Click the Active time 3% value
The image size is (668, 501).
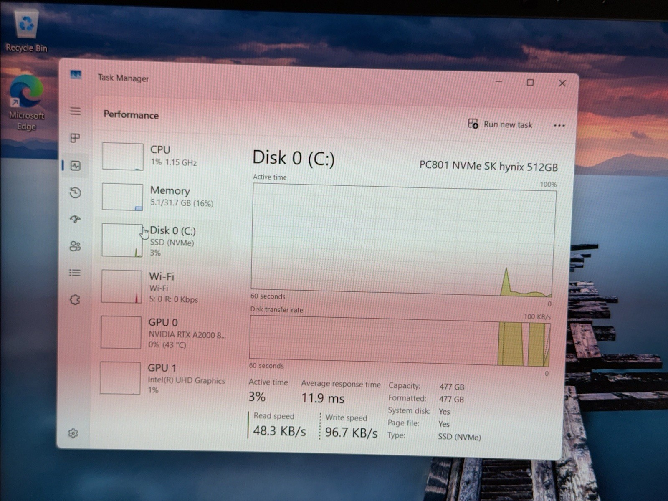pos(257,396)
